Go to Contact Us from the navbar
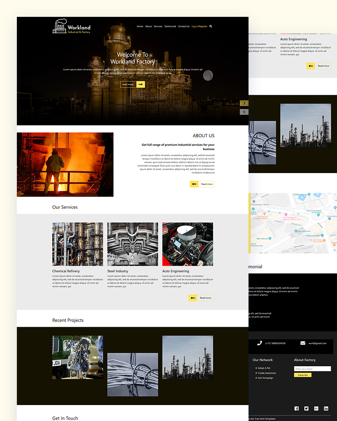 [x=184, y=26]
